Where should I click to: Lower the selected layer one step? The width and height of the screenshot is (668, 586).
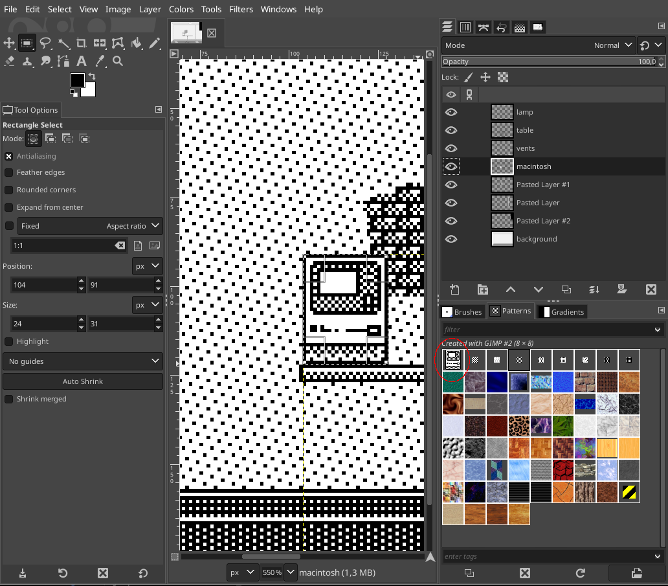click(539, 290)
